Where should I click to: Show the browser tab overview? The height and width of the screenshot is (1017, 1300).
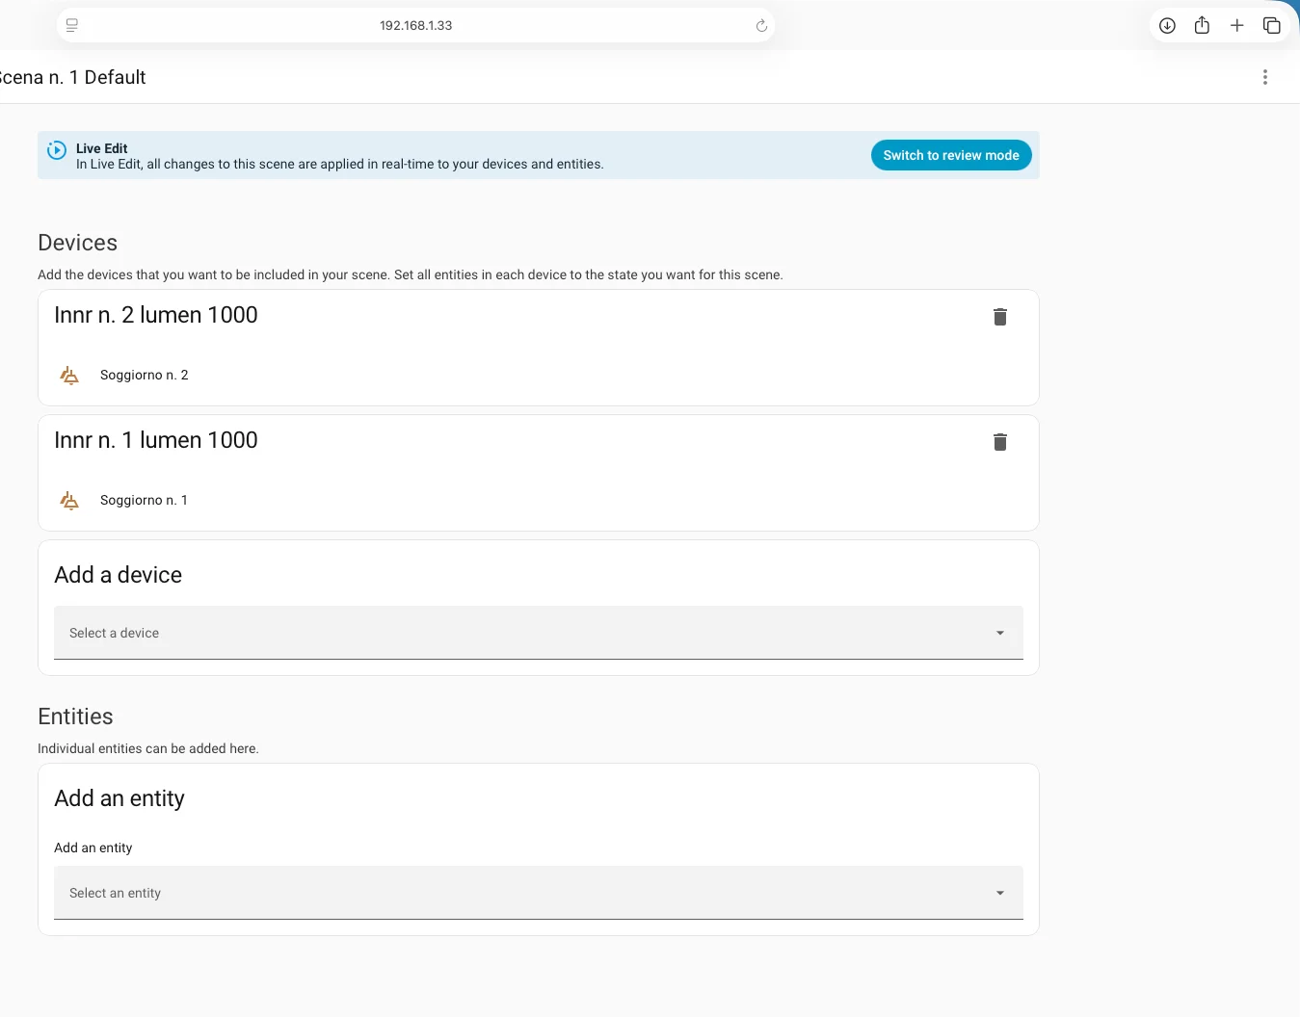pyautogui.click(x=1272, y=26)
